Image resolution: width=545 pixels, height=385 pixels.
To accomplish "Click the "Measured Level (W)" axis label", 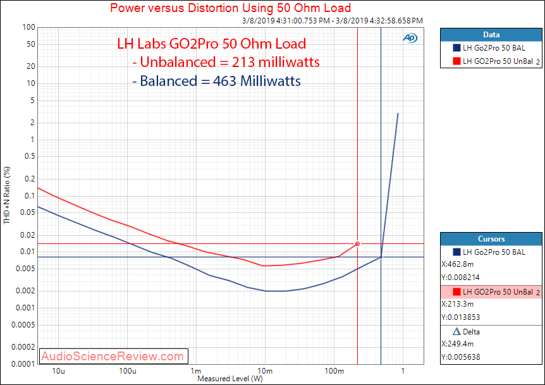I will click(230, 379).
